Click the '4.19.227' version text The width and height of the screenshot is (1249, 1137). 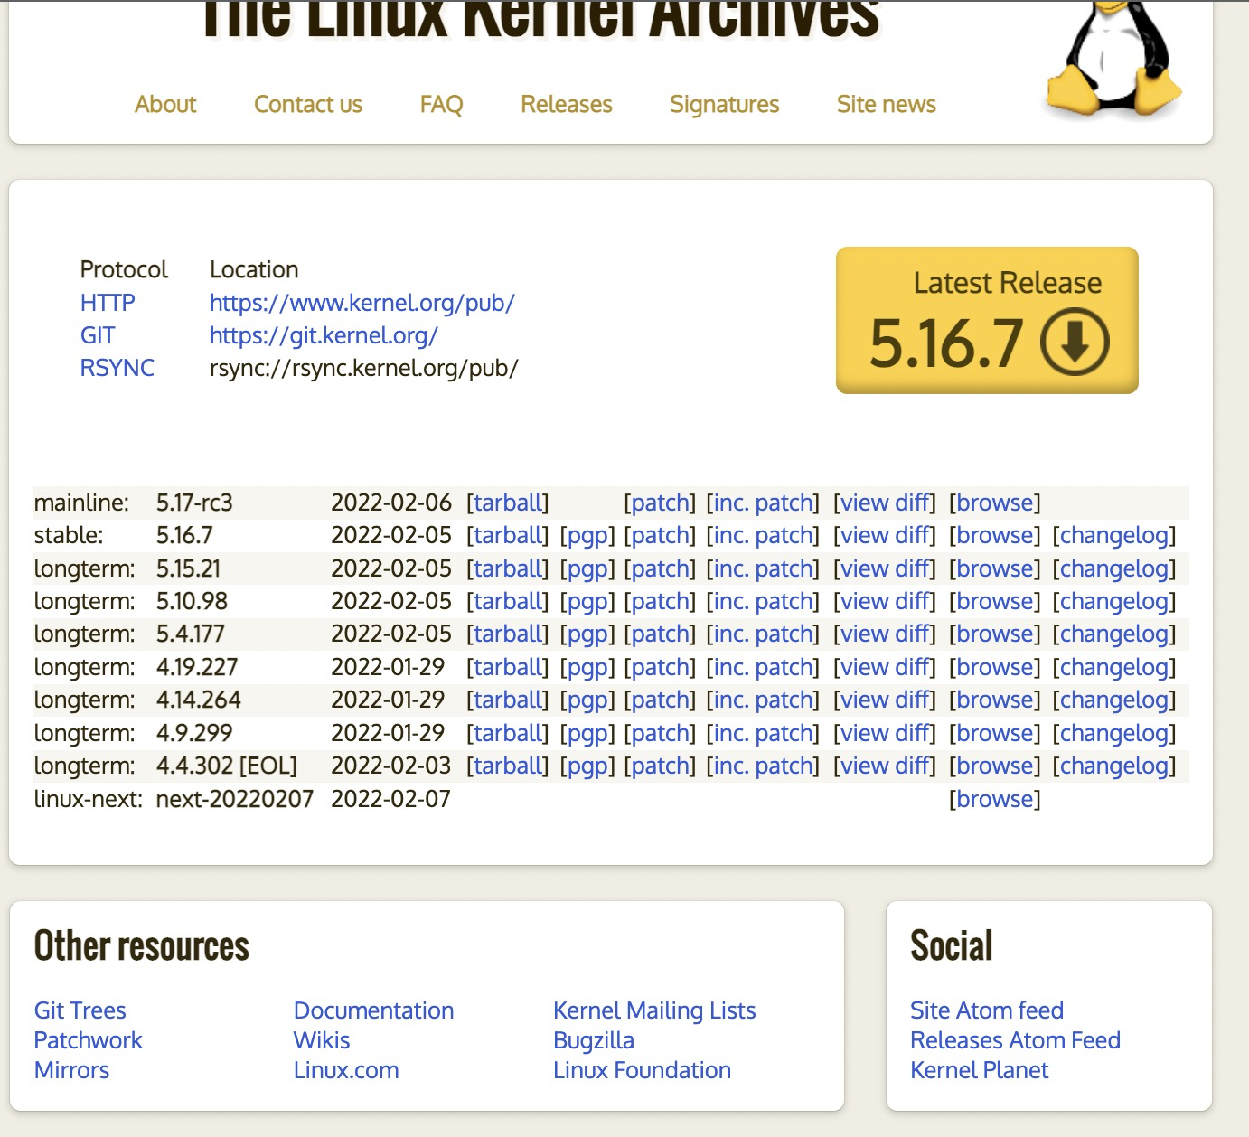click(197, 667)
